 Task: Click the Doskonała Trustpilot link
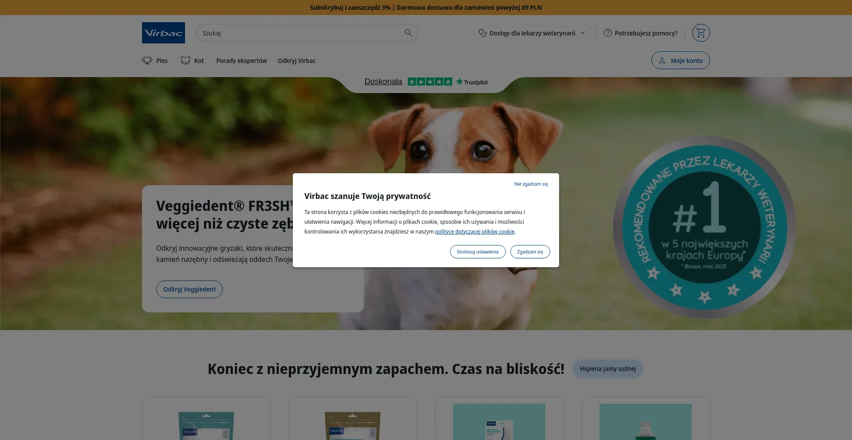coord(383,82)
